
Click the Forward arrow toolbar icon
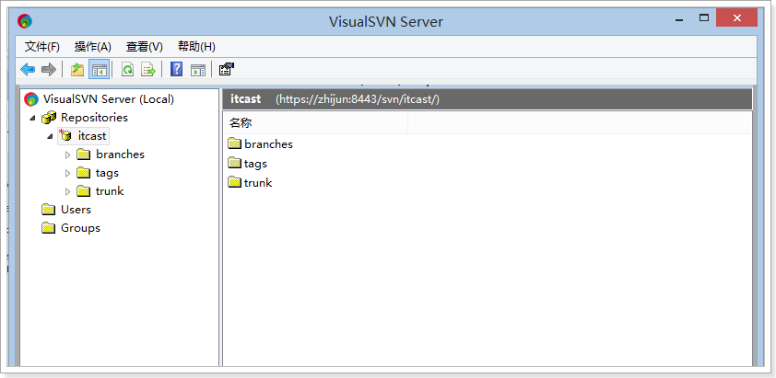click(49, 69)
